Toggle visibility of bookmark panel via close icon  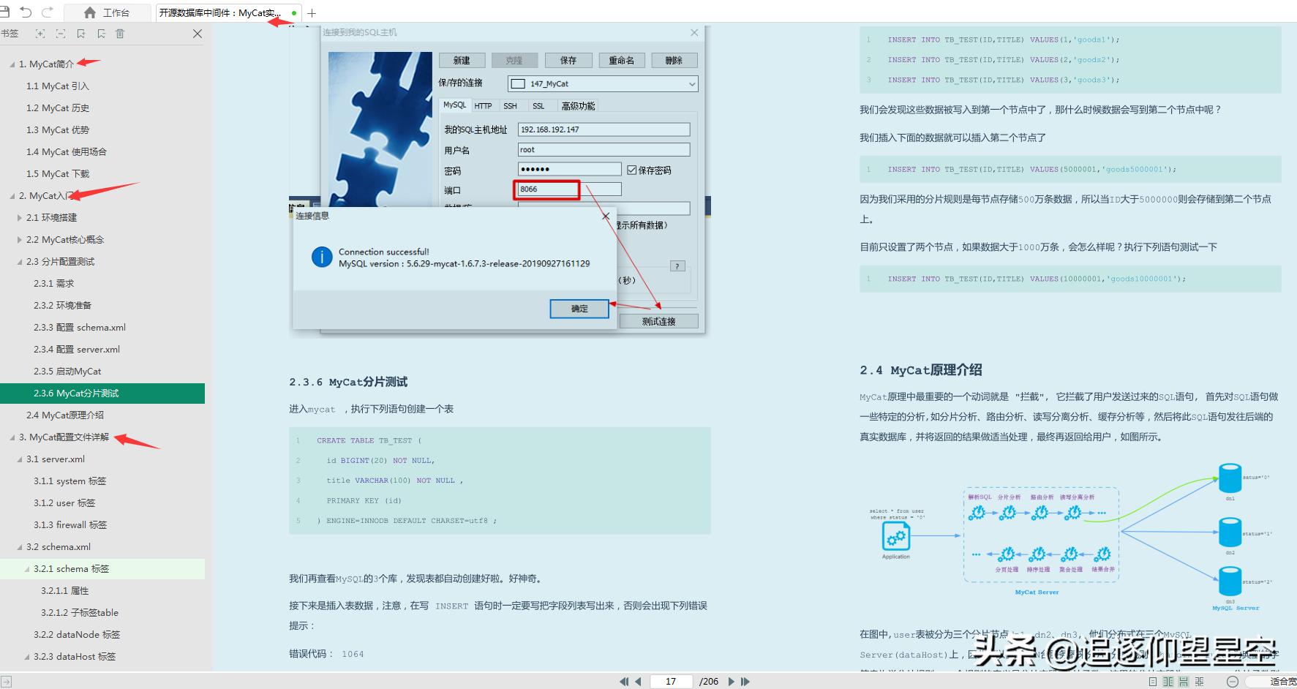[x=198, y=34]
